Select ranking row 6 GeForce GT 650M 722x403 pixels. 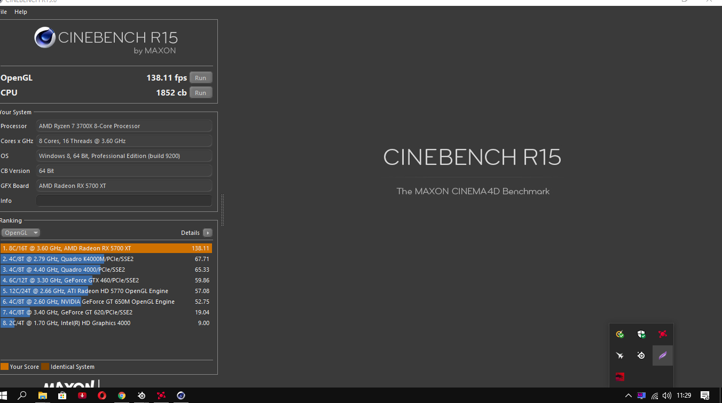106,302
